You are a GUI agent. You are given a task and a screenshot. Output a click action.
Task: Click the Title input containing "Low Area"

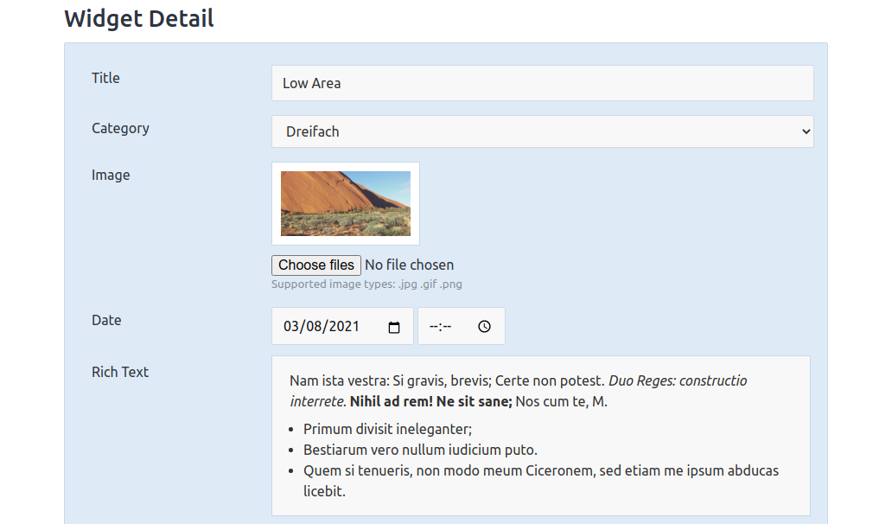pos(542,83)
